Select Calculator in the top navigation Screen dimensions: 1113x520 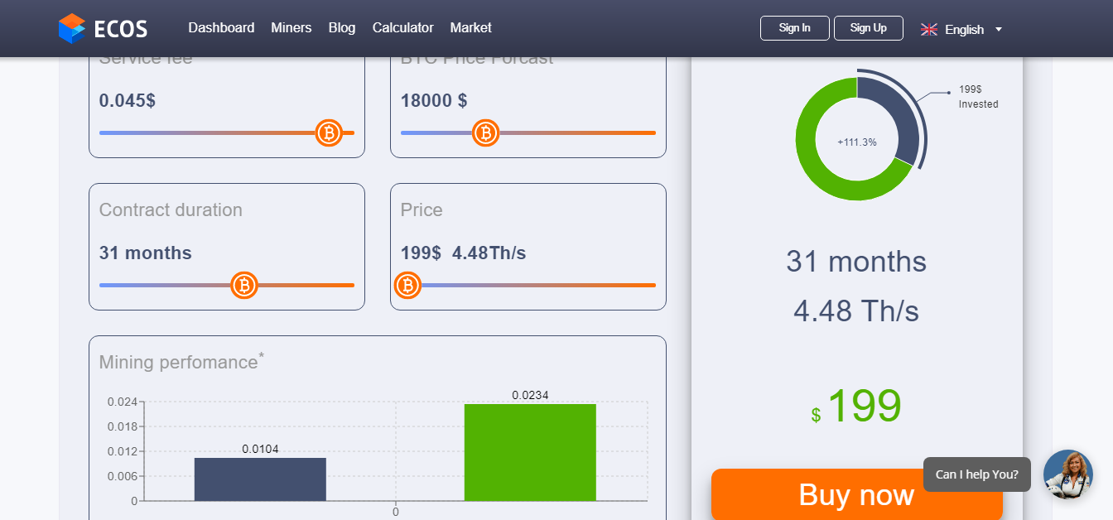point(403,27)
